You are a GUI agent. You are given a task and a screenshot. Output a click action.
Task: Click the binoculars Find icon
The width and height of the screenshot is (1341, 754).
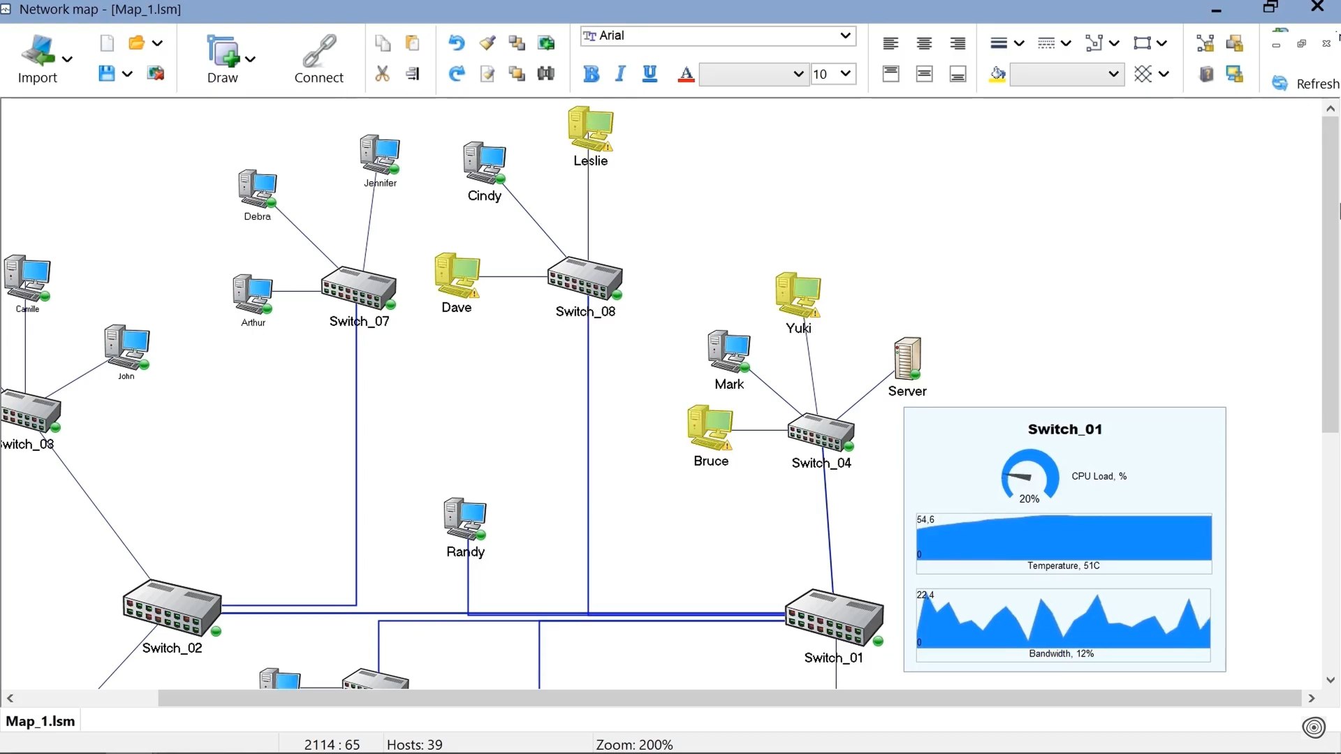546,74
